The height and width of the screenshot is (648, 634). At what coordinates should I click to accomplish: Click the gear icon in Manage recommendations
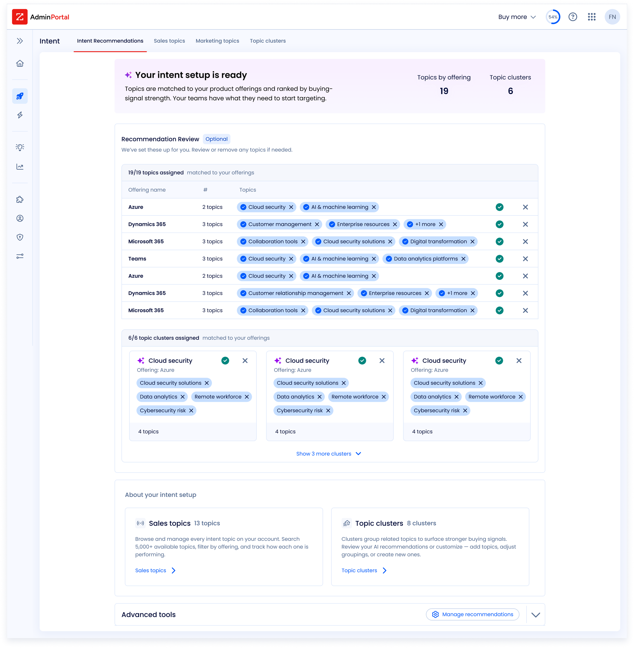[x=435, y=614]
